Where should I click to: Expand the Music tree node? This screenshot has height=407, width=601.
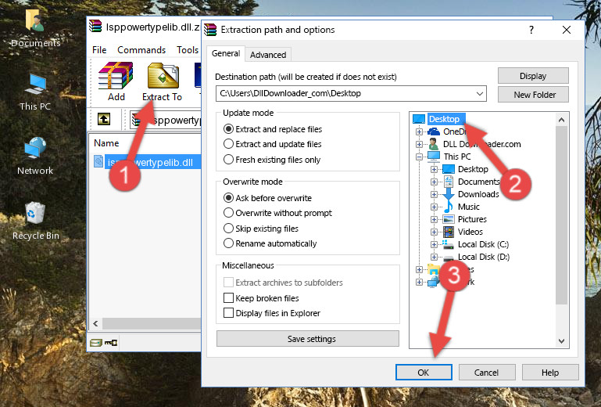point(434,207)
